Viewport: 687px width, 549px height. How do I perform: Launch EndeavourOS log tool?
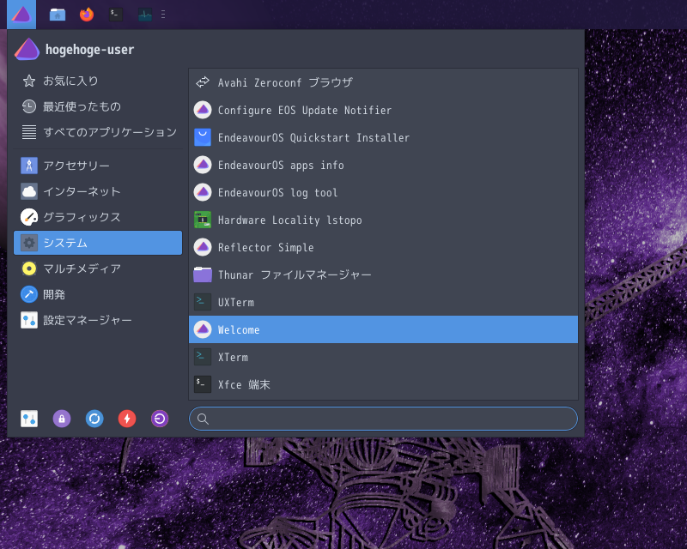point(383,193)
